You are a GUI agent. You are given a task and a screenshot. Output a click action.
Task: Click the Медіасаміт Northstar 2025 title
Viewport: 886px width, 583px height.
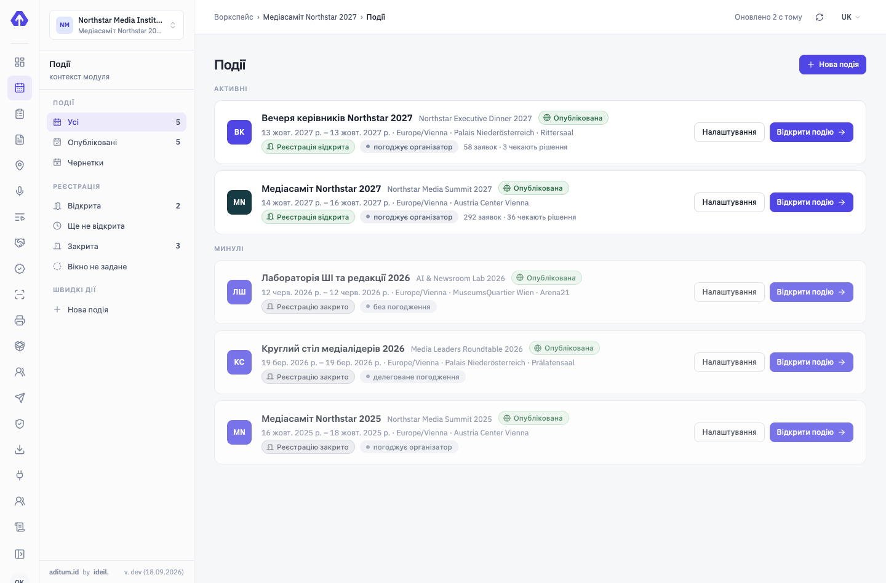[x=321, y=419]
